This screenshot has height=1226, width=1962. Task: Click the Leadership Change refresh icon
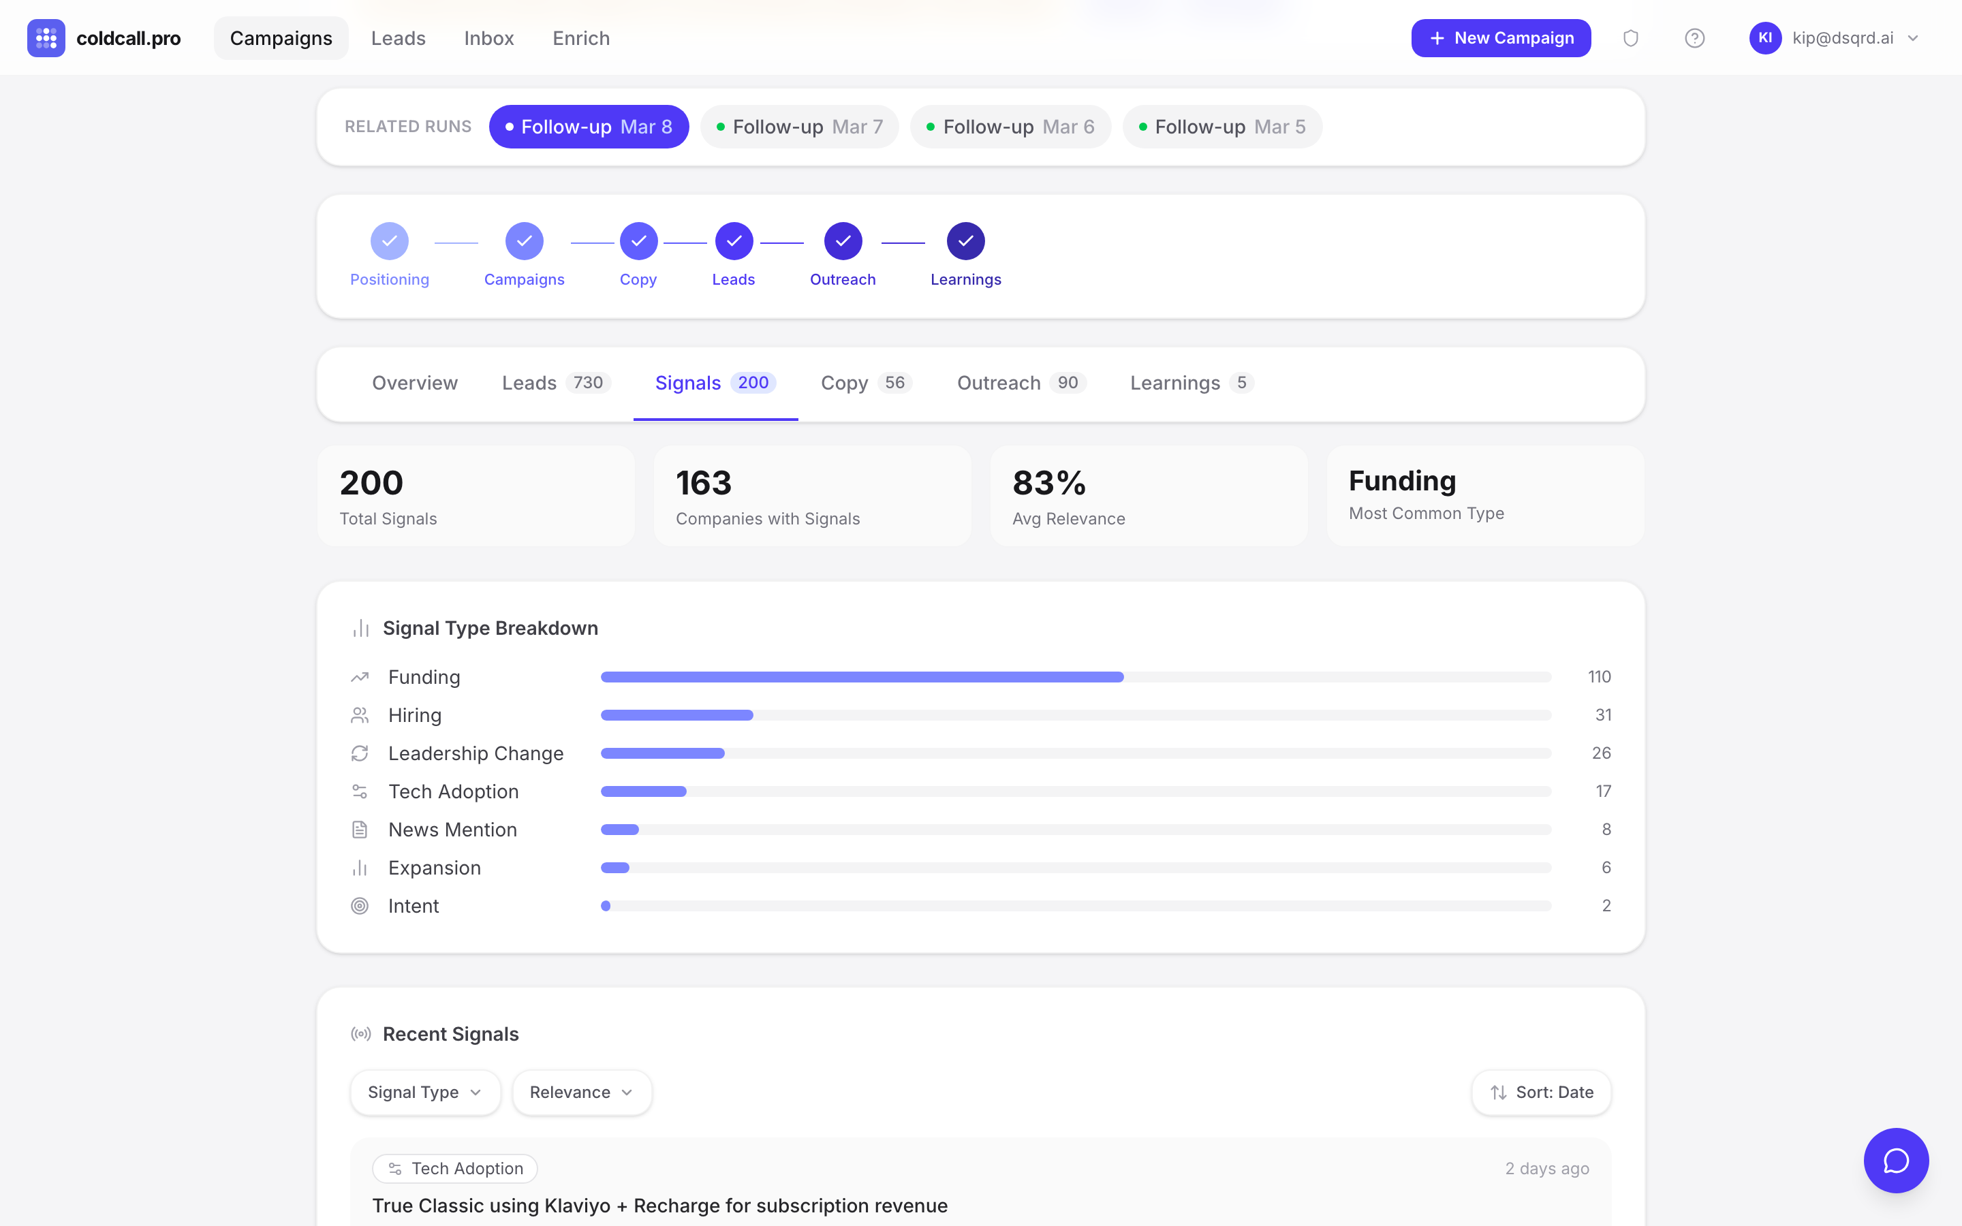[360, 753]
